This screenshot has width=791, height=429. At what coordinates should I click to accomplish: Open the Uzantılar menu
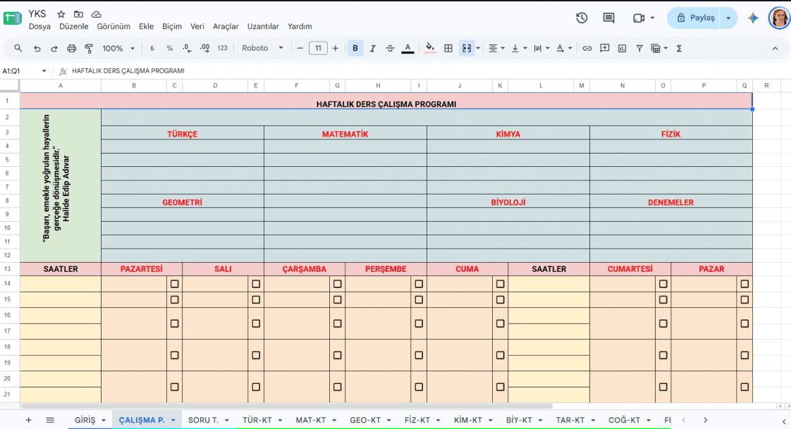(263, 26)
